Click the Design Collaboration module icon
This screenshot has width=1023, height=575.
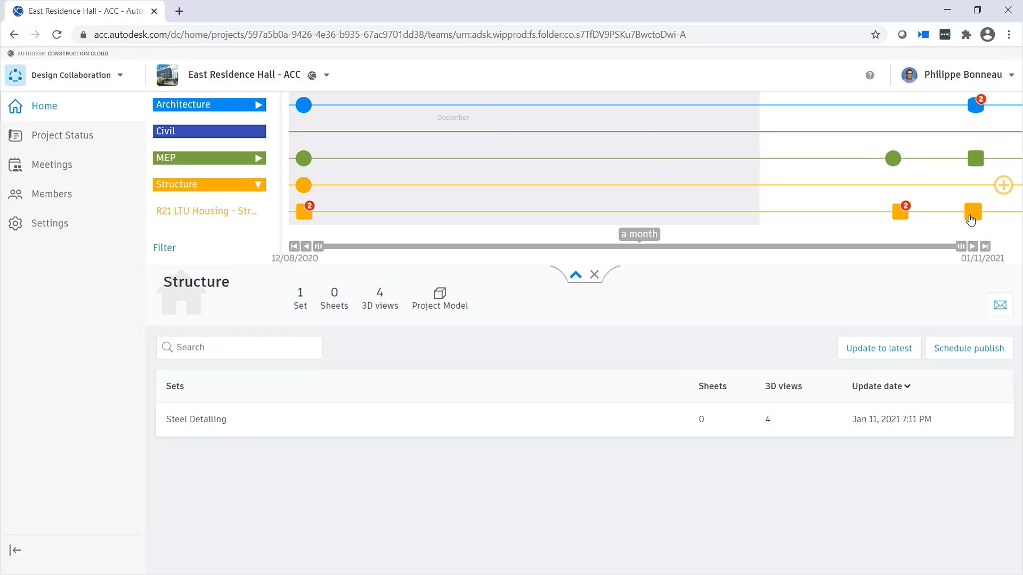(x=15, y=75)
